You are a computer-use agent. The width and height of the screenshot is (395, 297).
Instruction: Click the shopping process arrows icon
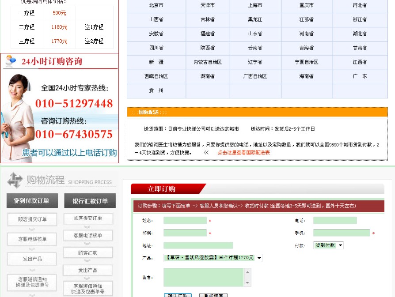click(x=15, y=180)
